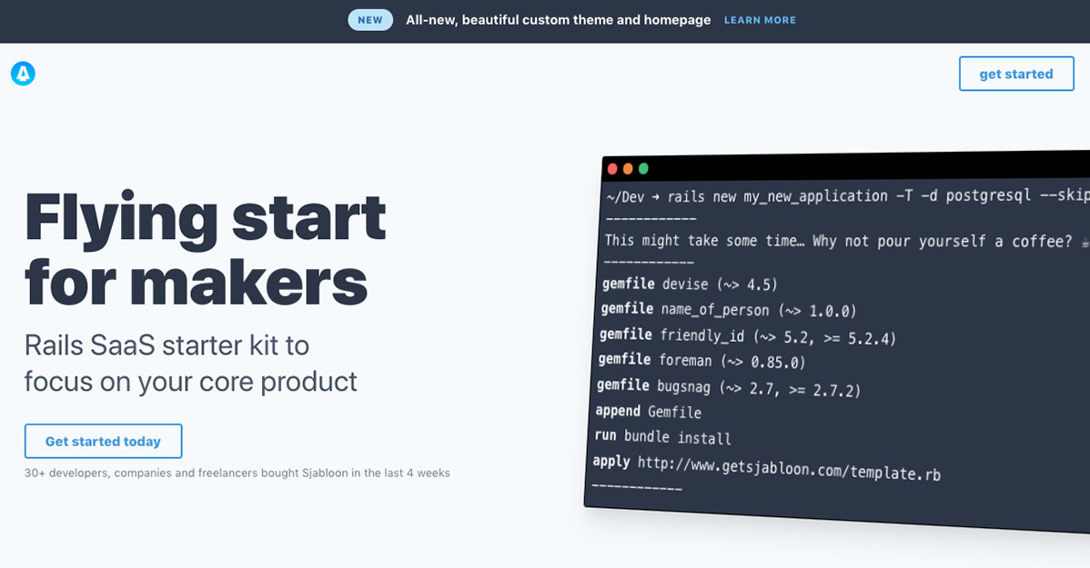
Task: Click the '30+ developers, companies and freelancers' text
Action: (x=237, y=473)
